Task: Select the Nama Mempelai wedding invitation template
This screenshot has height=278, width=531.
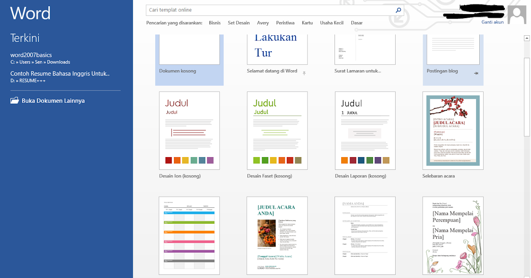Action: coord(453,236)
